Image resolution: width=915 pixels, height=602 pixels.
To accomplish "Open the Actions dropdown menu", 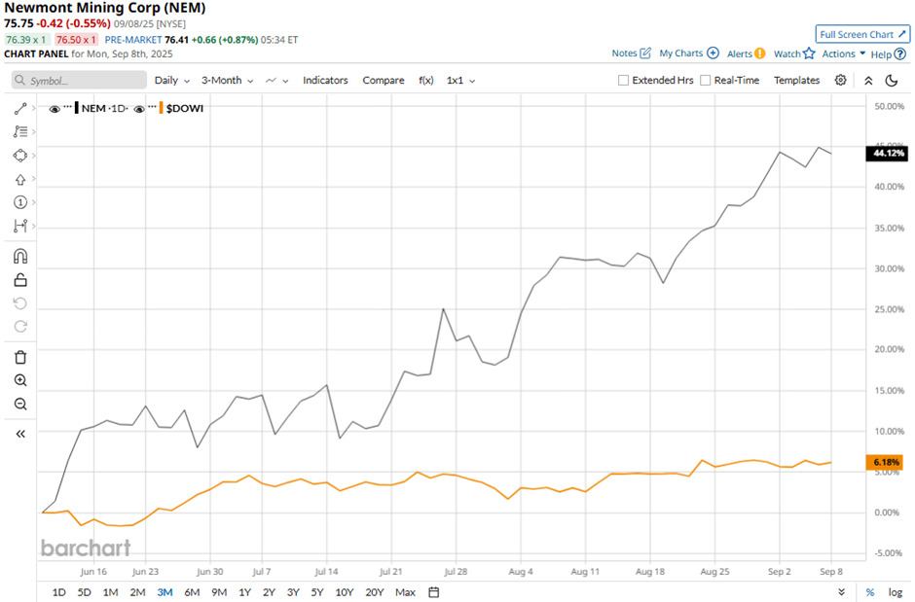I will (843, 53).
